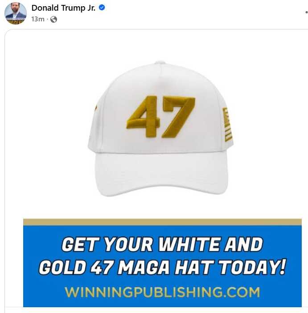The image size is (308, 313).
Task: Click the small gold mark on hat's left side
Action: click(x=96, y=108)
